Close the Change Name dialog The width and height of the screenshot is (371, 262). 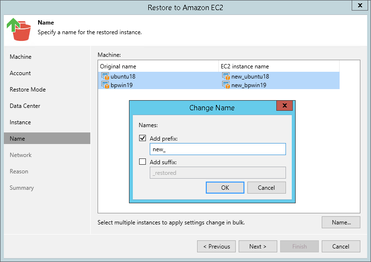(x=285, y=105)
